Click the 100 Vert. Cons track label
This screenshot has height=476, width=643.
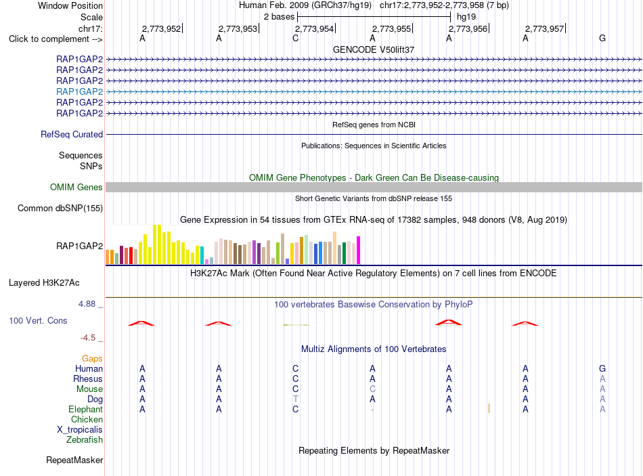[38, 320]
